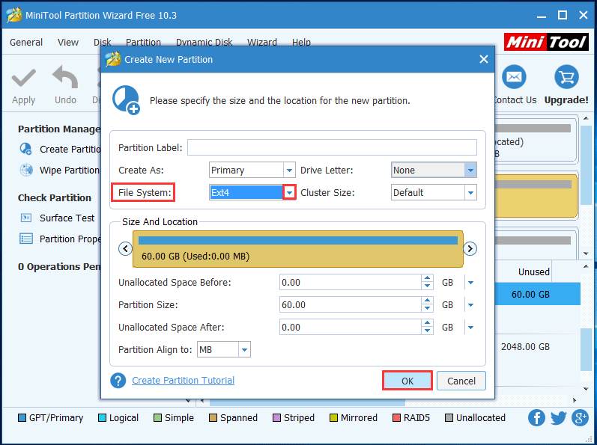
Task: Click the Partition Label text field
Action: pos(332,147)
